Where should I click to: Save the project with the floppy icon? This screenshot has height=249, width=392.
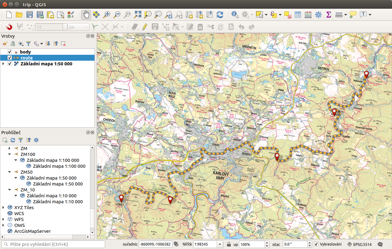pyautogui.click(x=30, y=14)
